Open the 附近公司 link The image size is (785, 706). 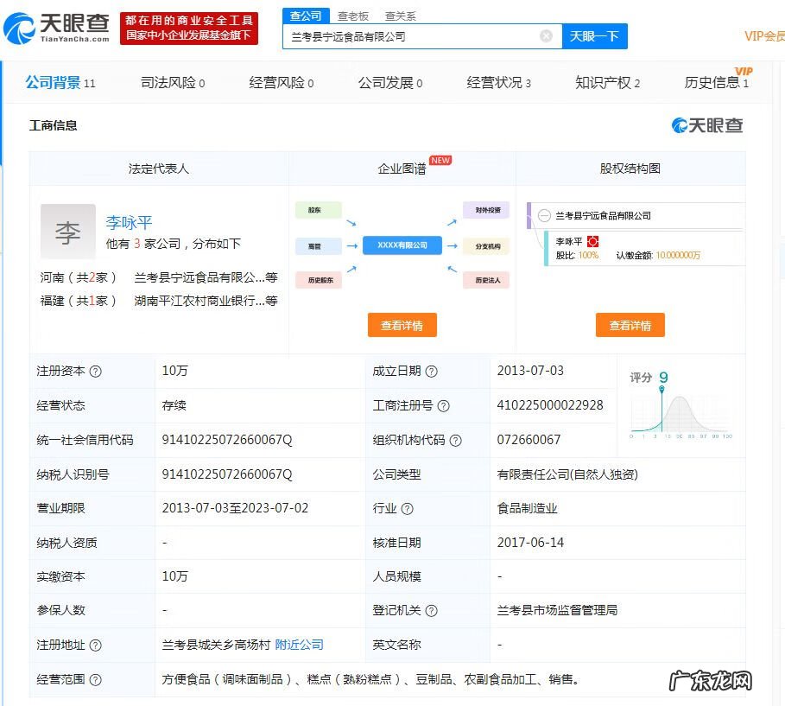click(299, 645)
